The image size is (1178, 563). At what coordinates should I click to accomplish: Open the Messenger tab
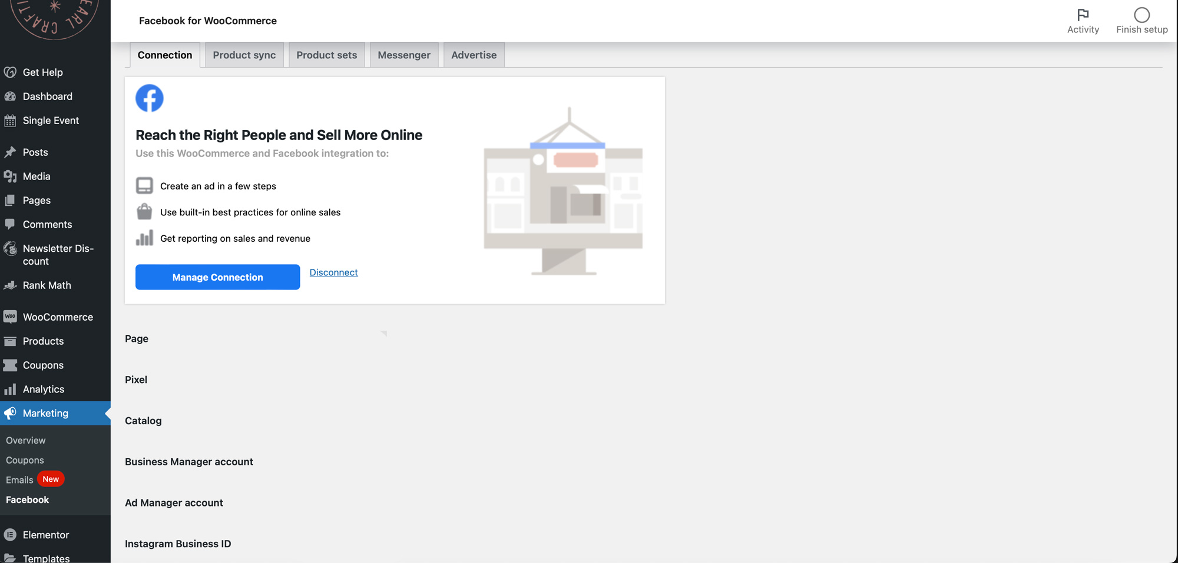[403, 55]
